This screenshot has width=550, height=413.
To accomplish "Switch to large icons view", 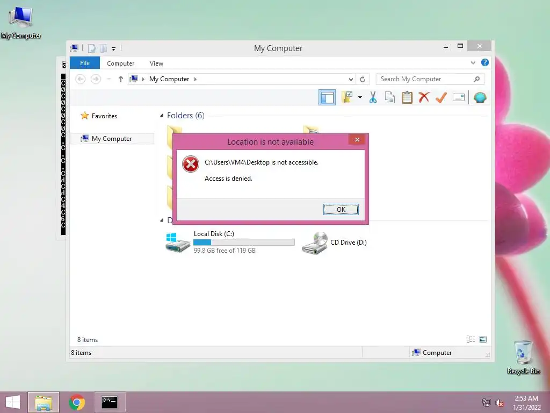I will (483, 339).
